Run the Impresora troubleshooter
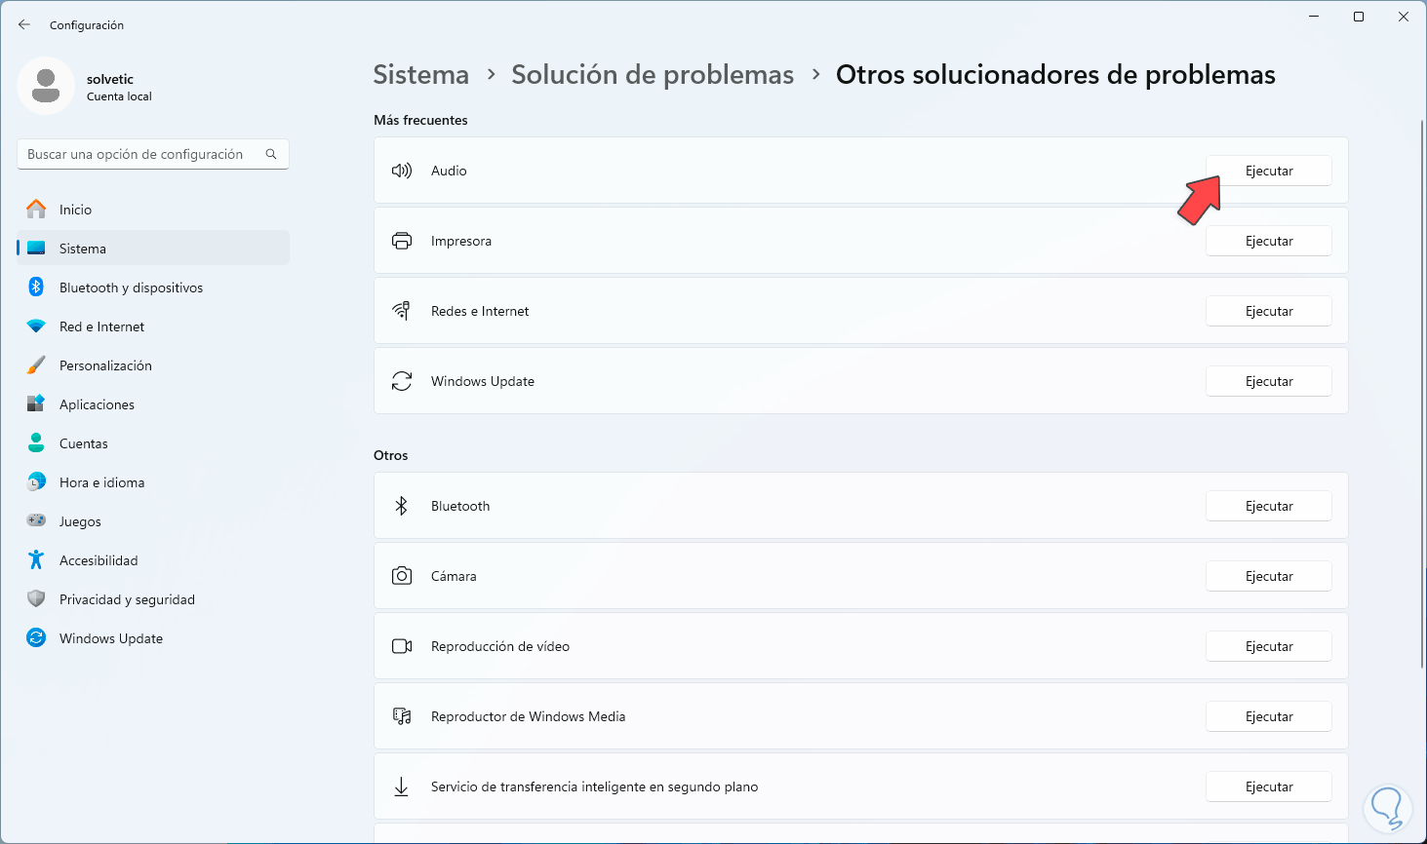 [1268, 241]
